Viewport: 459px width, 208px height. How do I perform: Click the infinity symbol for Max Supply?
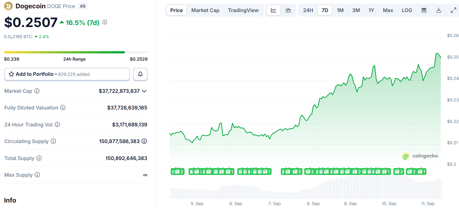(145, 175)
